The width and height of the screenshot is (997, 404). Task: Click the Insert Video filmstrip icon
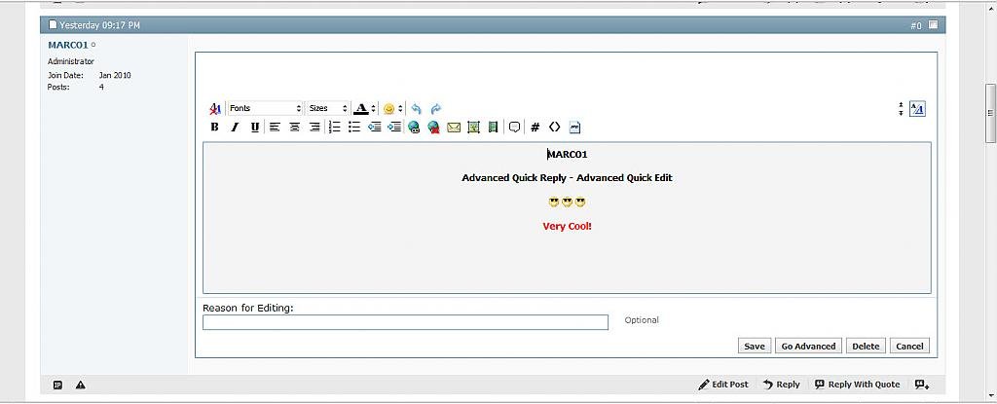click(x=493, y=128)
